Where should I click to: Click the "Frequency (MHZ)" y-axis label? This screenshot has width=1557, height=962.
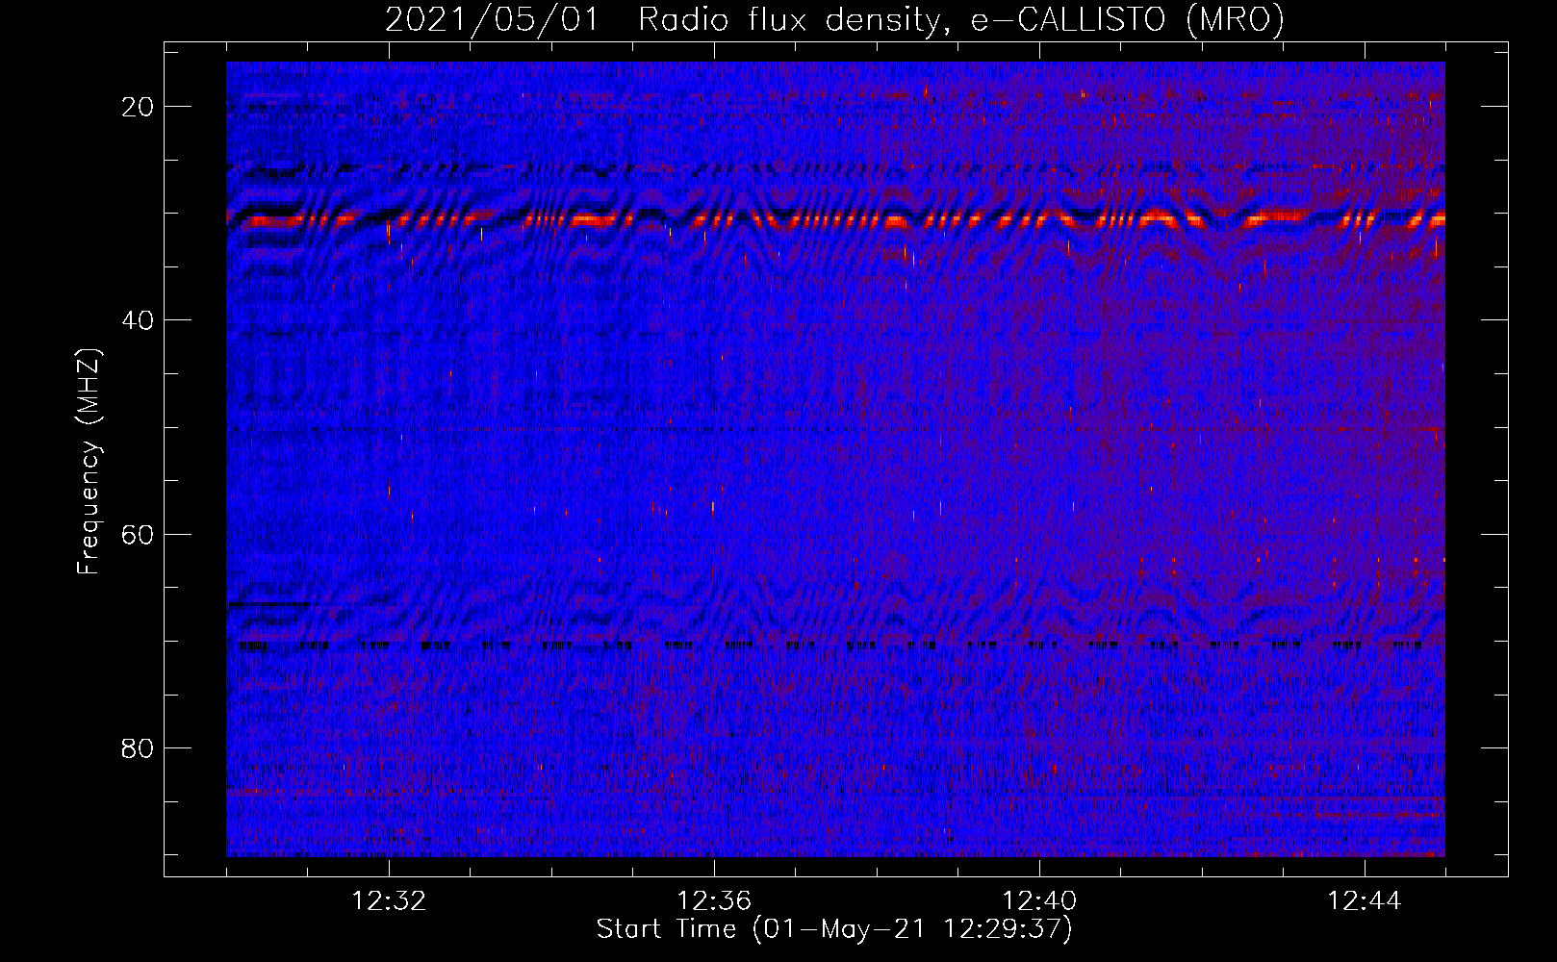[89, 462]
